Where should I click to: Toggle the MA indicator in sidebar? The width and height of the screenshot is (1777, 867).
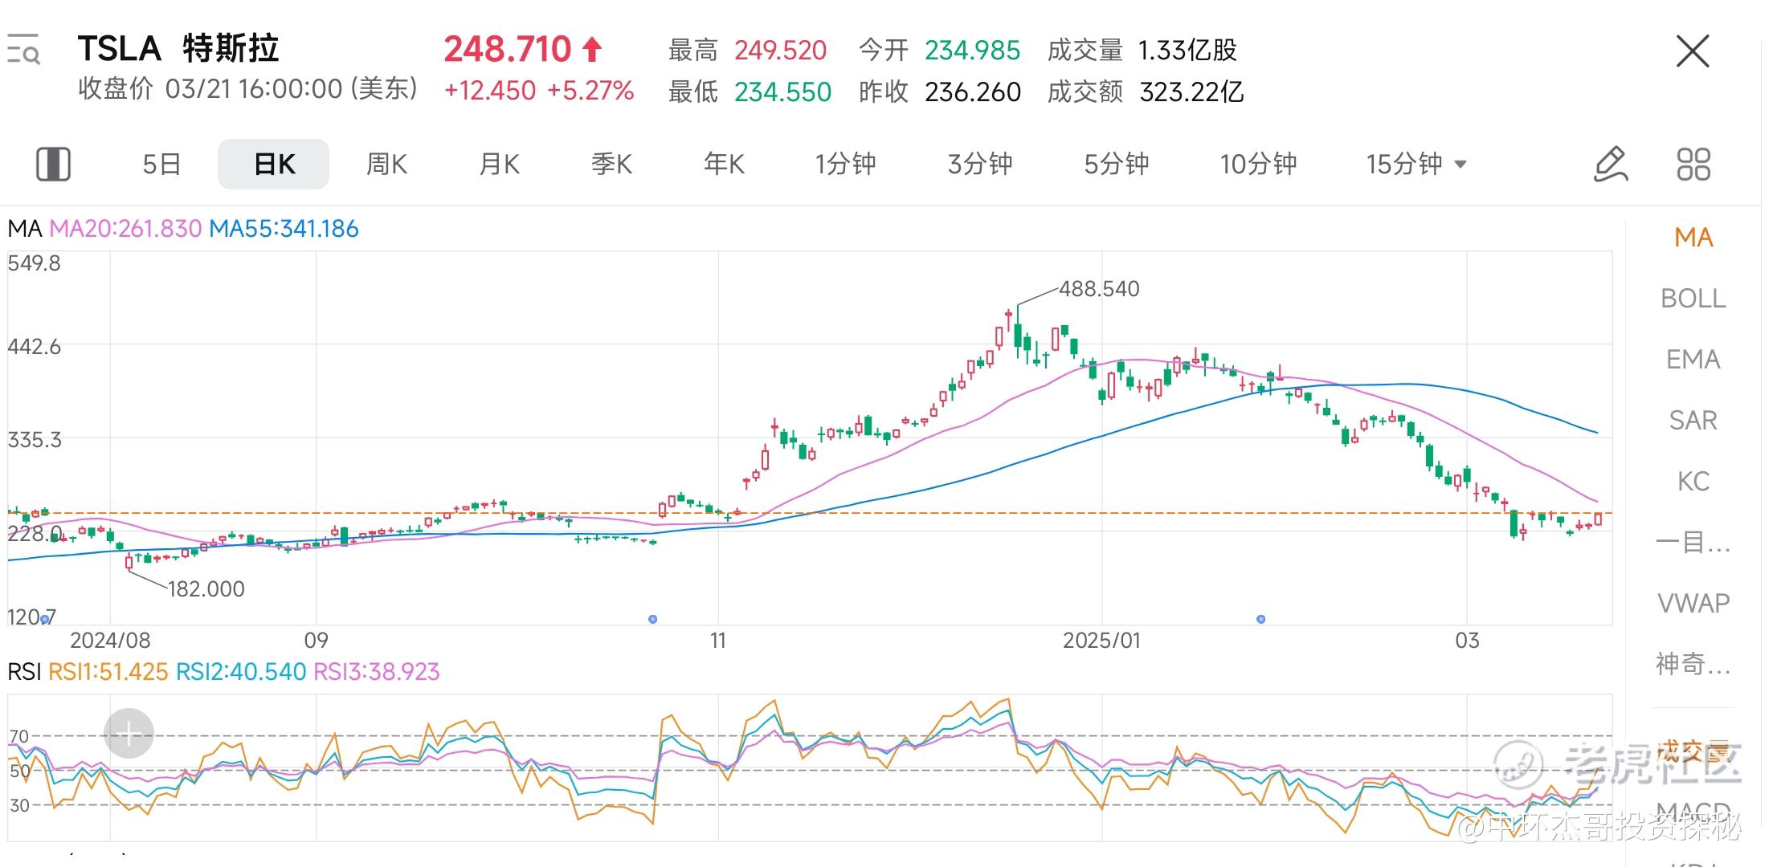coord(1693,238)
